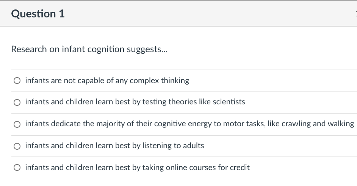Click the answer label about majority of cognitive energy
Viewport: 357px width, 186px height.
[x=189, y=124]
